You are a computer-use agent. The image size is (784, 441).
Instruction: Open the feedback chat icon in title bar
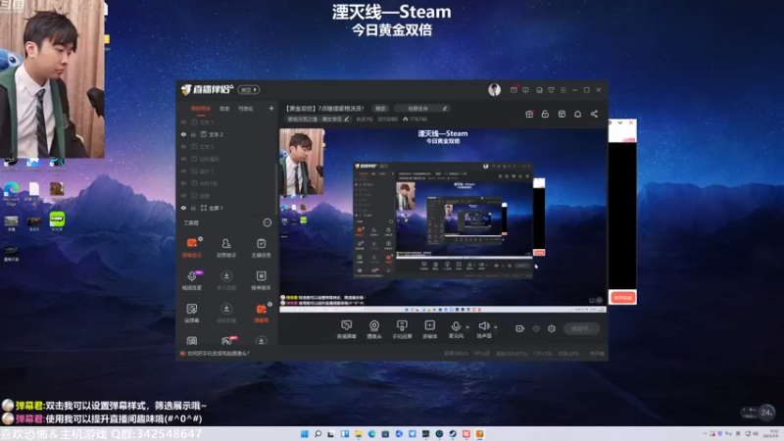[525, 90]
